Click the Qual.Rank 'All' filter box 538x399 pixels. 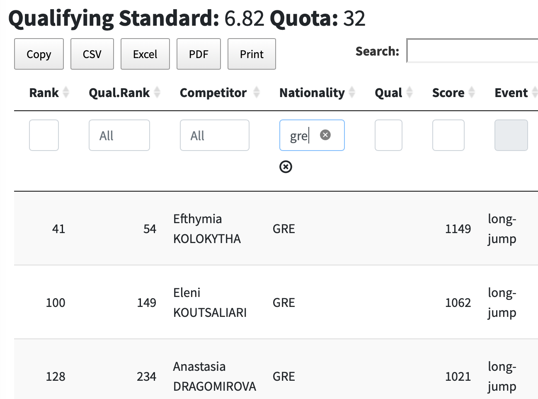tap(119, 135)
